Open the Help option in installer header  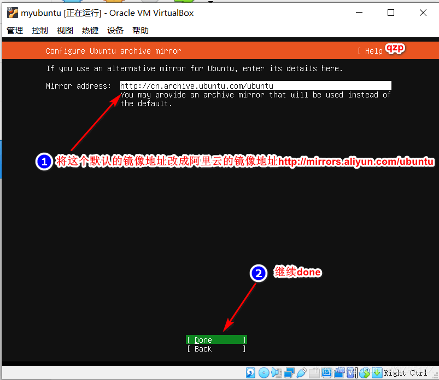373,51
